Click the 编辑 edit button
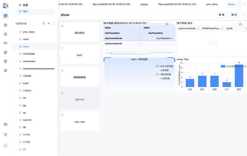This screenshot has height=156, width=247. [221, 15]
